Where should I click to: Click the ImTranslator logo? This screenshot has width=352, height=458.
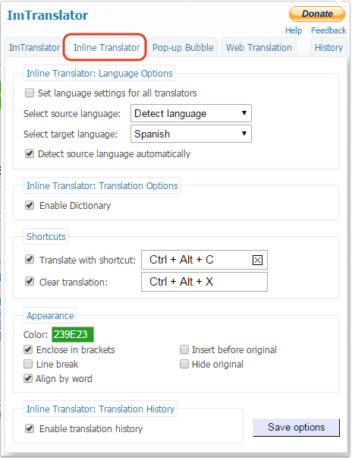48,15
